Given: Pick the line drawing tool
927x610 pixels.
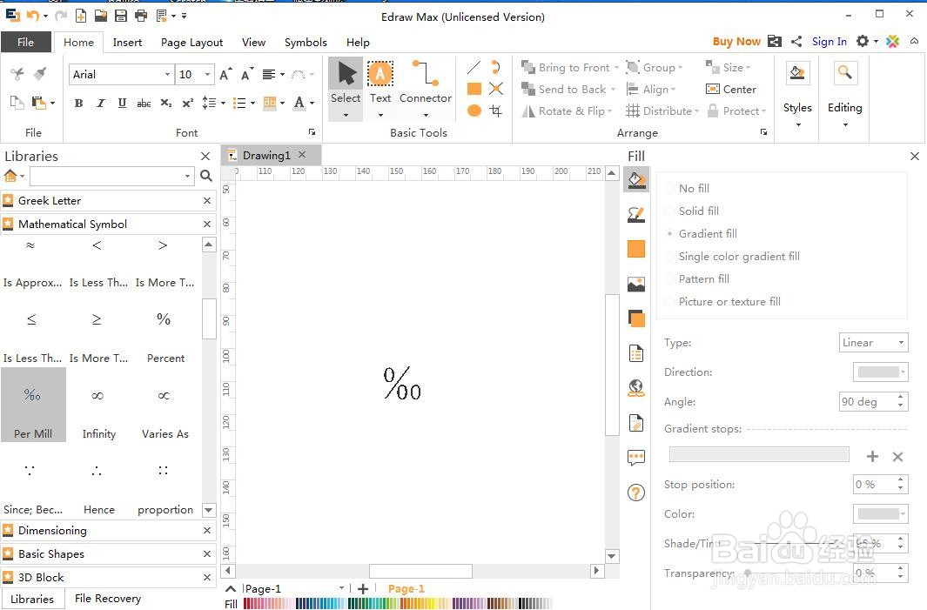Looking at the screenshot, I should pos(474,67).
